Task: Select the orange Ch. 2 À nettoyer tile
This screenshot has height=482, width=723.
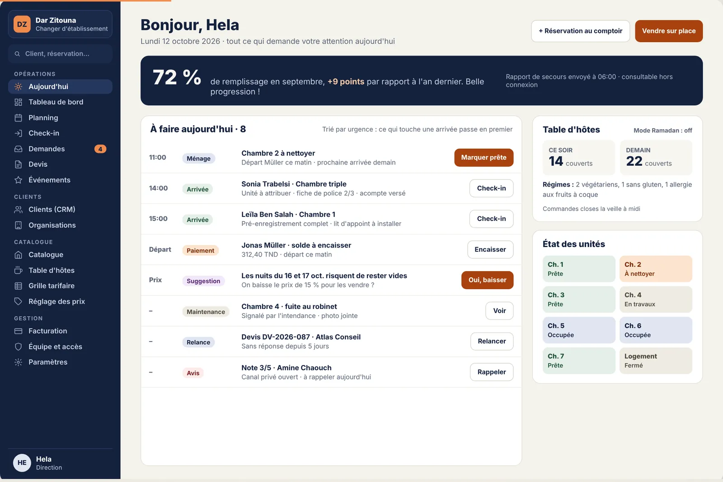Action: coord(656,269)
